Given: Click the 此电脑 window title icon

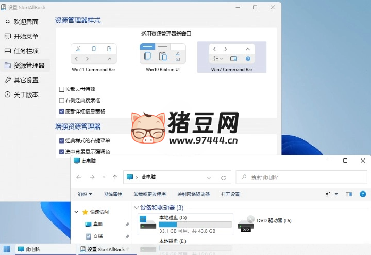Looking at the screenshot, I should coord(77,161).
